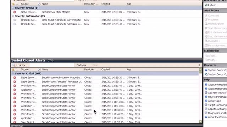This screenshot has height=127, width=227.
Task: Click the Siebel Closed Alerts panel title
Action: [28, 60]
